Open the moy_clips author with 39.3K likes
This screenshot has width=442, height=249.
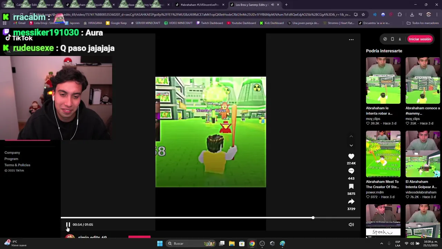pyautogui.click(x=373, y=119)
